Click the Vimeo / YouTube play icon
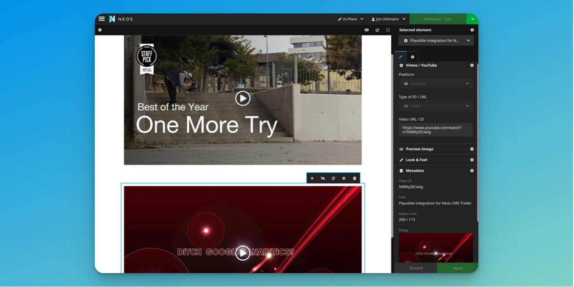This screenshot has width=574, height=287. (401, 65)
